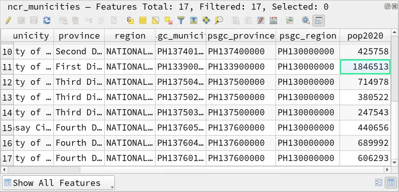Open conditional formatting icon
Image resolution: width=399 pixels, height=192 pixels.
[x=290, y=21]
